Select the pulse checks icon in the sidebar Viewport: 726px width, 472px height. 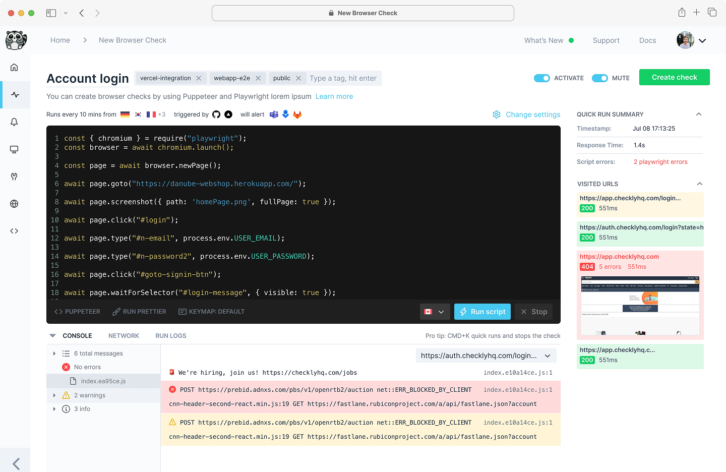point(15,95)
